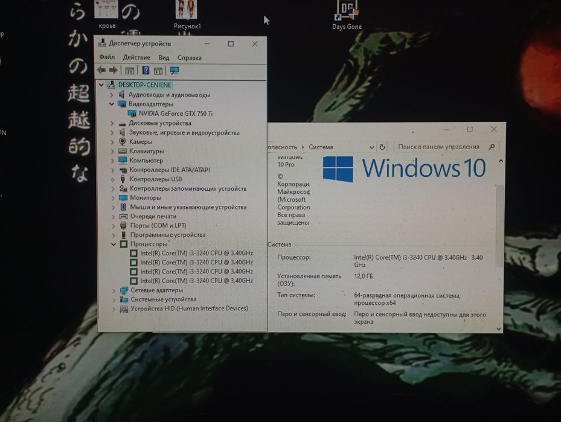The height and width of the screenshot is (422, 561).
Task: Select кровь desktop file
Action: point(107,14)
